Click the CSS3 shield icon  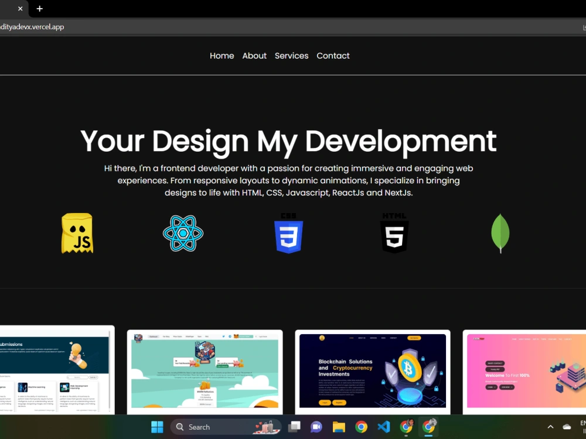click(x=288, y=234)
